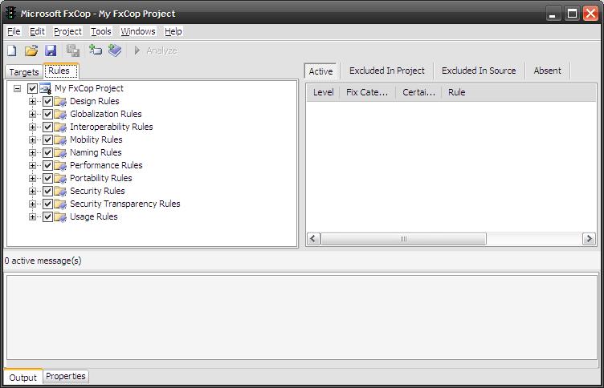The height and width of the screenshot is (388, 604).
Task: Expand the Security Rules node
Action: coord(32,191)
